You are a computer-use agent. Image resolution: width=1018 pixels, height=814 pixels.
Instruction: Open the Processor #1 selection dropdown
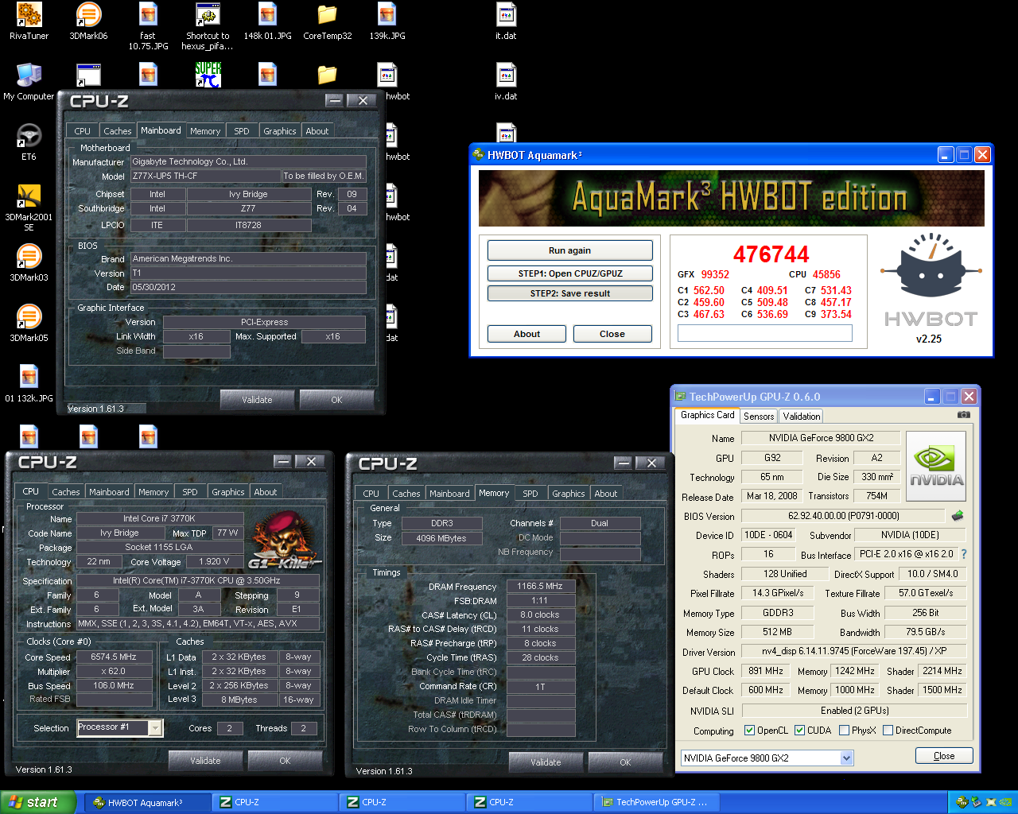tap(156, 727)
